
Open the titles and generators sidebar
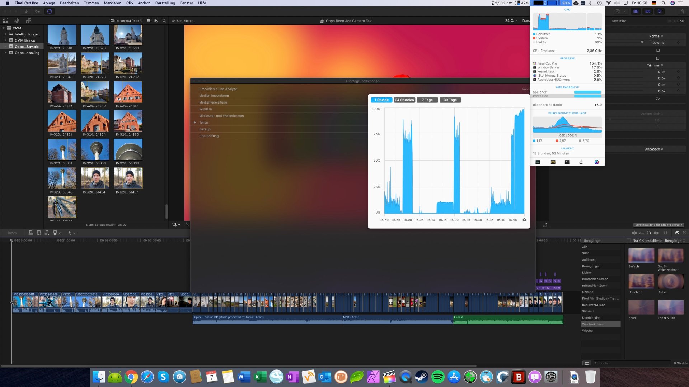coord(28,21)
